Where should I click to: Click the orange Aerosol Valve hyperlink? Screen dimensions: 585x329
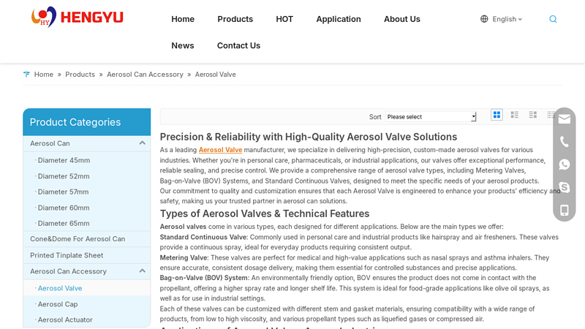coord(220,150)
